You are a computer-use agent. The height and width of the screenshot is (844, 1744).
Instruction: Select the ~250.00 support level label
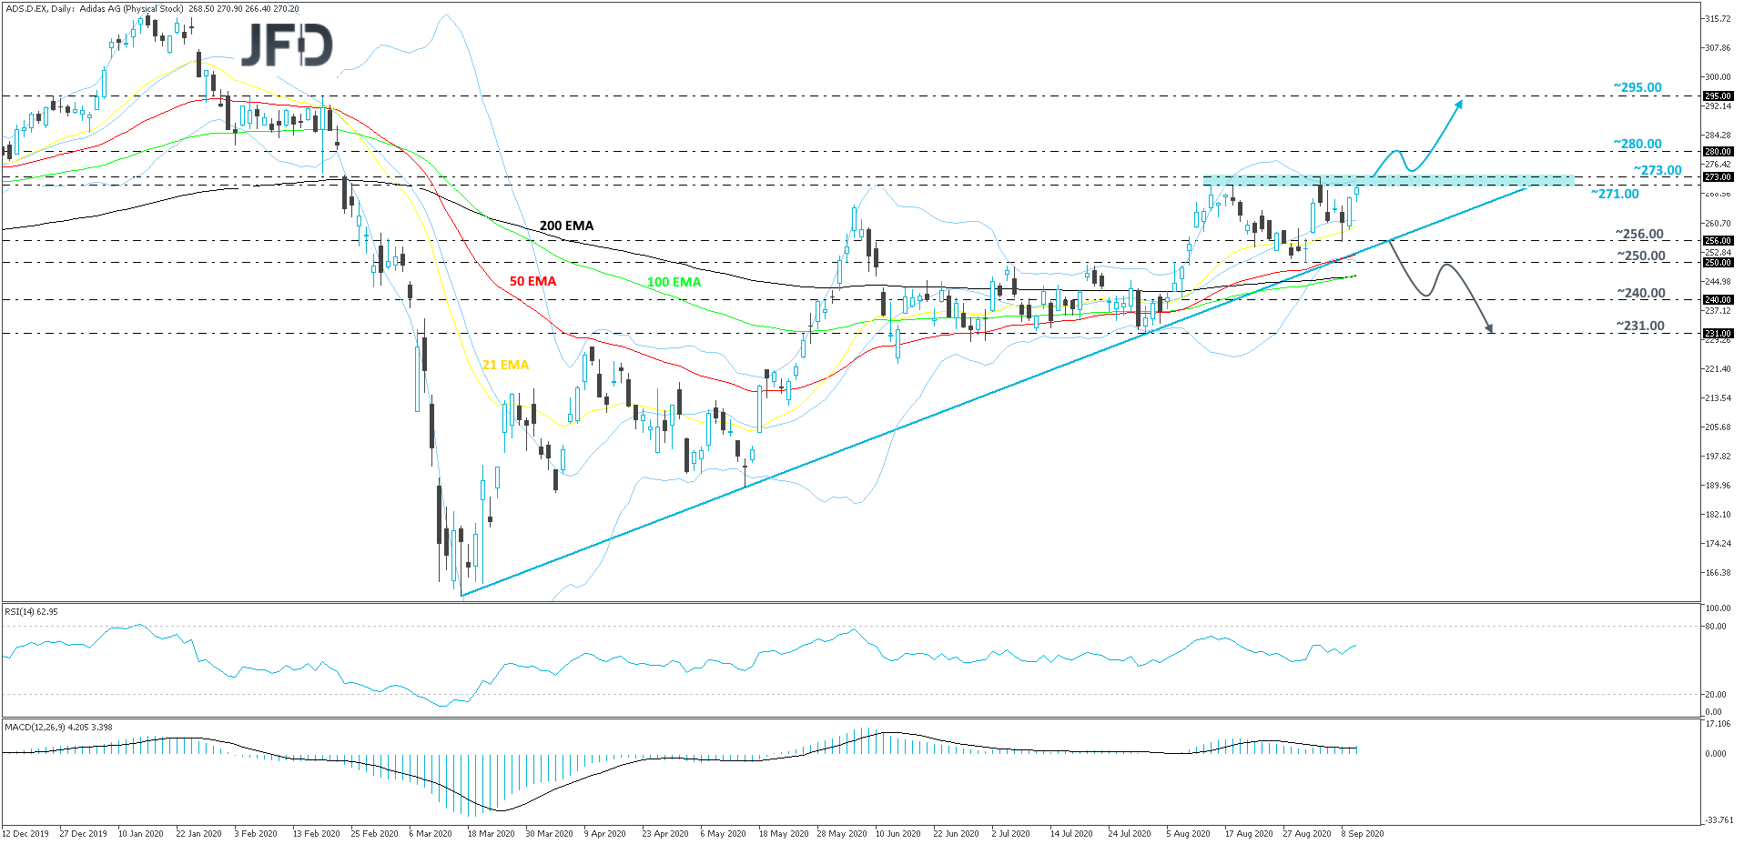click(x=1640, y=256)
